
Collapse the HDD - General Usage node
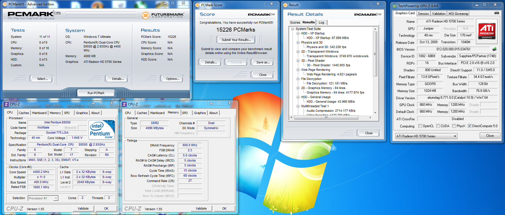click(x=298, y=97)
